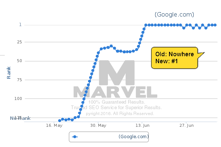Viewport: 221px width, 147px height.
Task: Click the "16. May" x-axis date label
Action: coord(54,126)
